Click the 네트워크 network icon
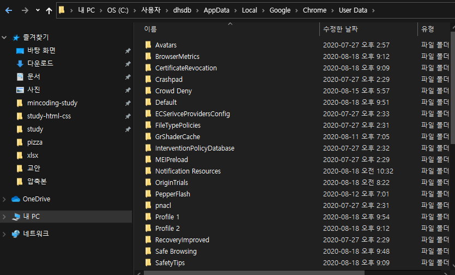The height and width of the screenshot is (275, 455). click(16, 234)
